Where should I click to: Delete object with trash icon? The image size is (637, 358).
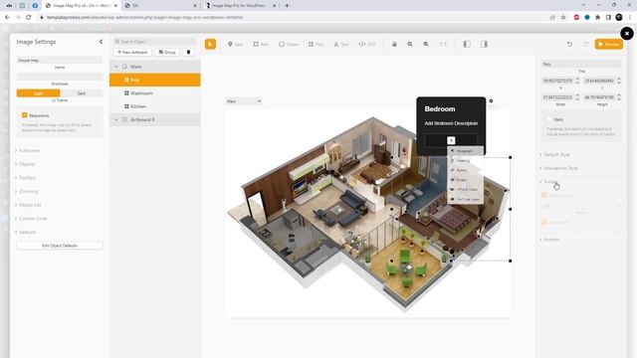pos(188,52)
